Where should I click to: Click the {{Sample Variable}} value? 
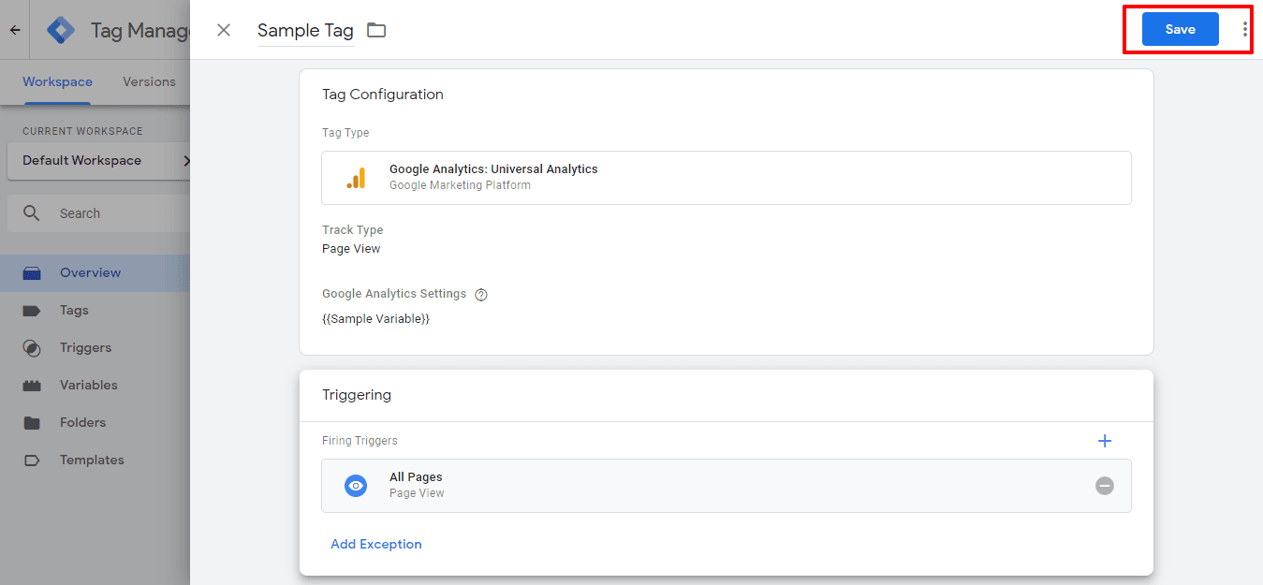[375, 319]
